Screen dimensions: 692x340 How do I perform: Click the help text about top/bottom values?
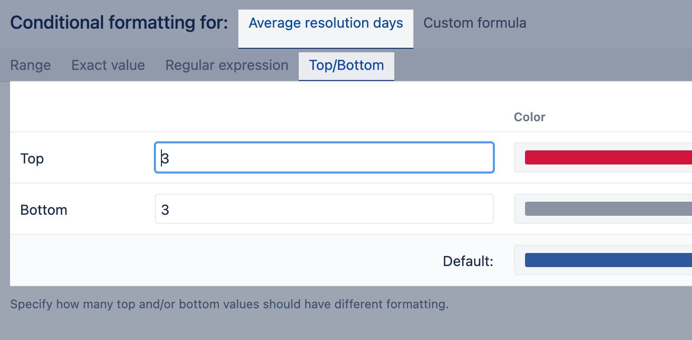coord(229,304)
